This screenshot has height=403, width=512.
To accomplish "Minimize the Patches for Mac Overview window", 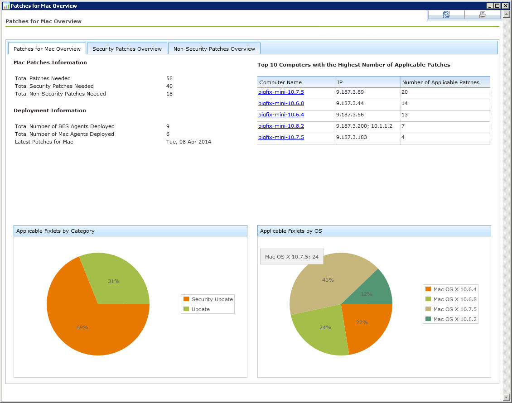I will pos(490,6).
